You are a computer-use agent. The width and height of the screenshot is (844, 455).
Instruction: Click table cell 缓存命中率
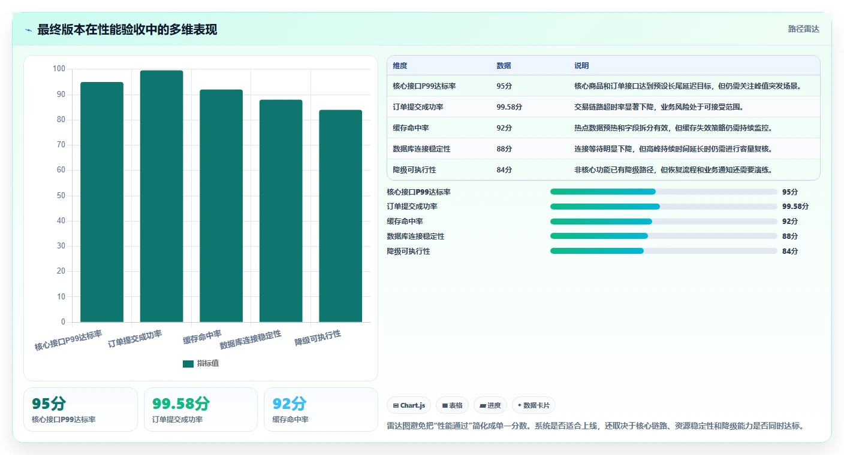point(411,128)
